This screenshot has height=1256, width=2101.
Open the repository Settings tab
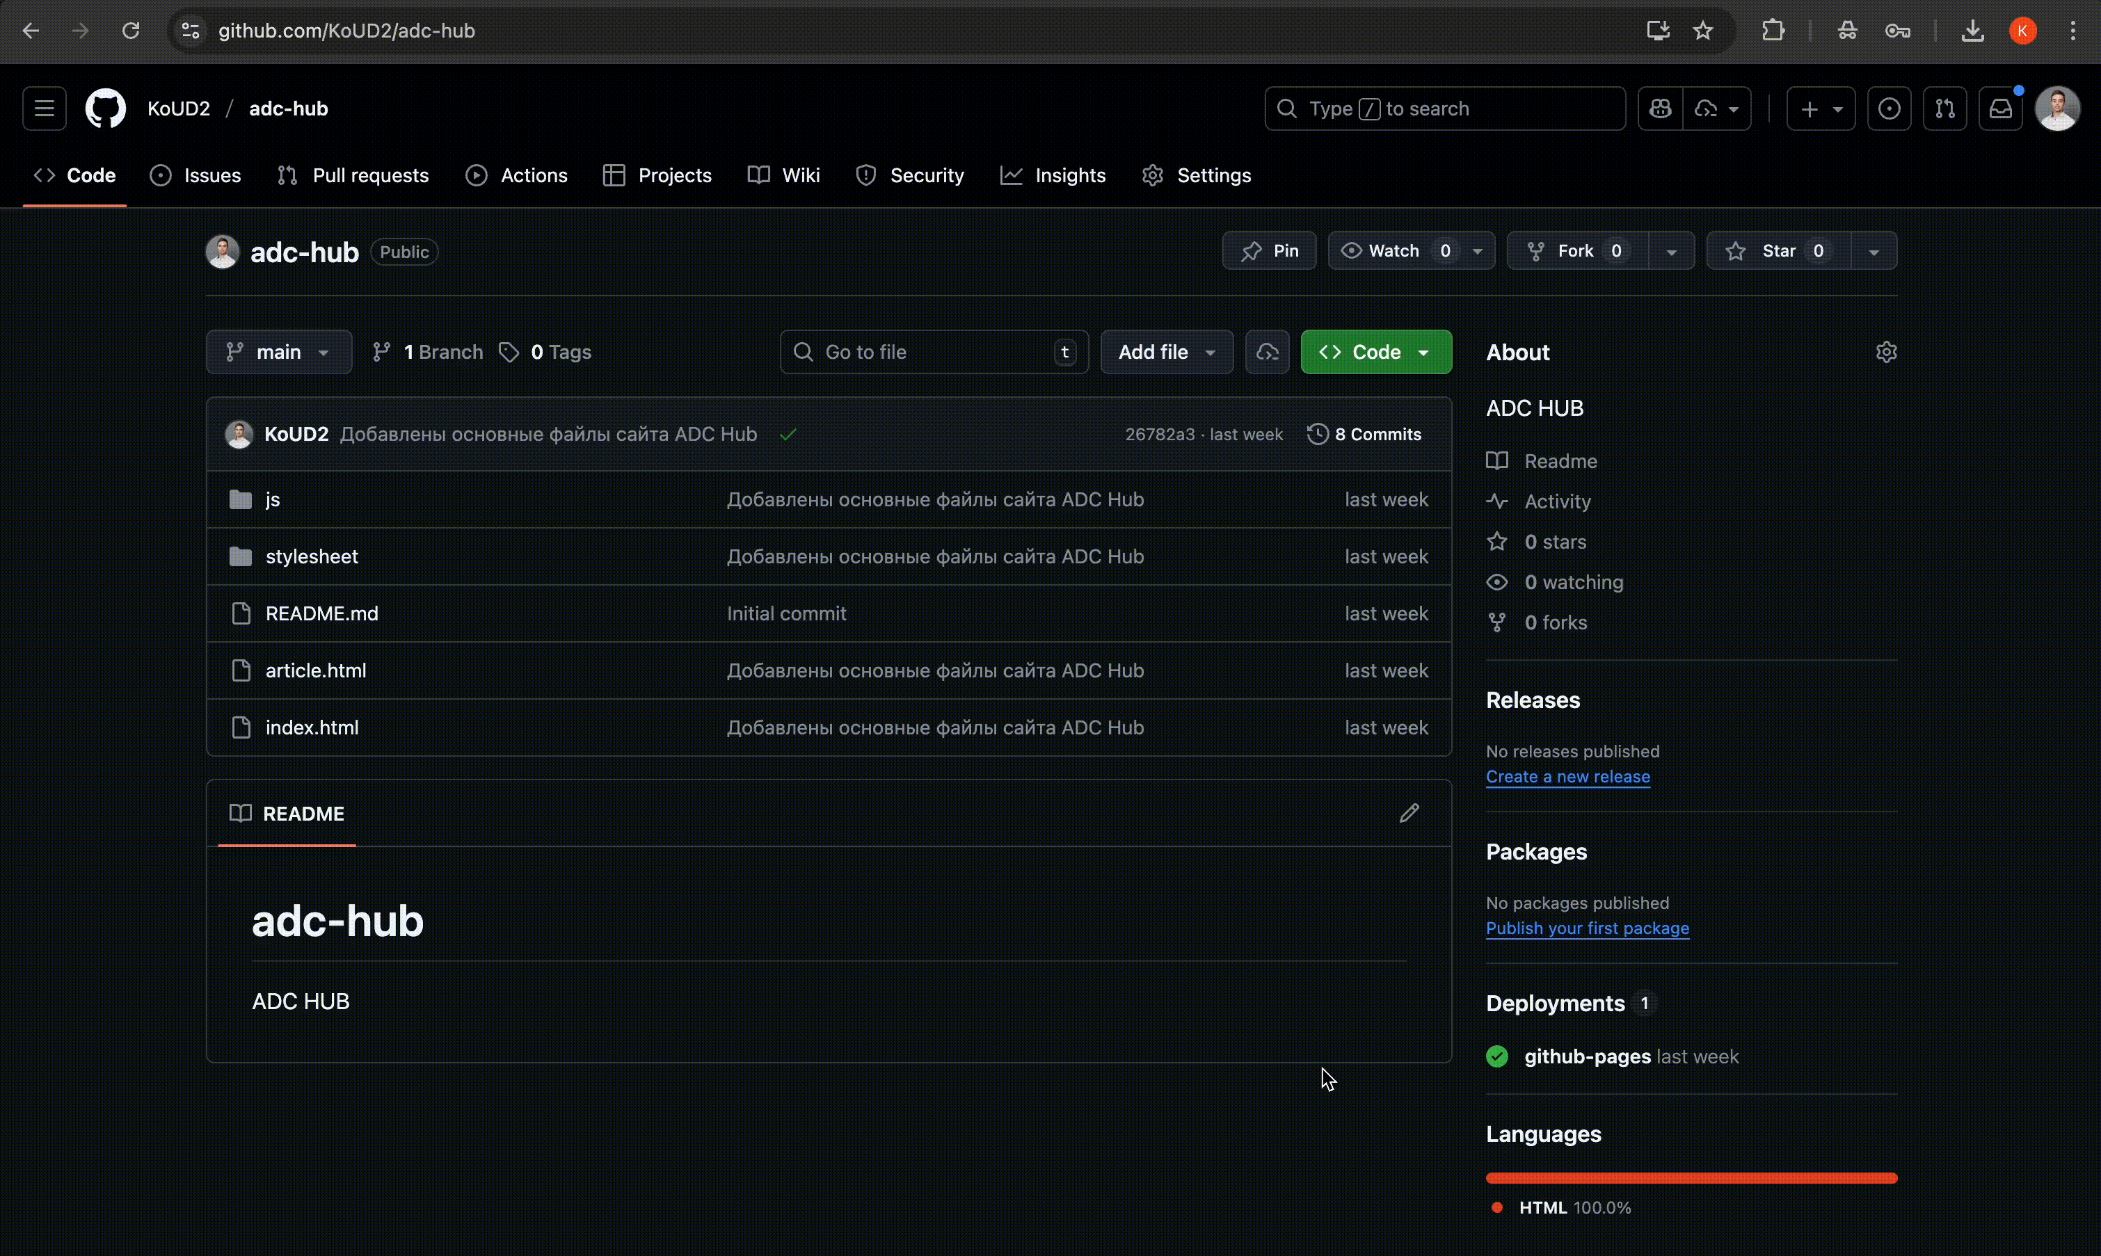coord(1196,175)
